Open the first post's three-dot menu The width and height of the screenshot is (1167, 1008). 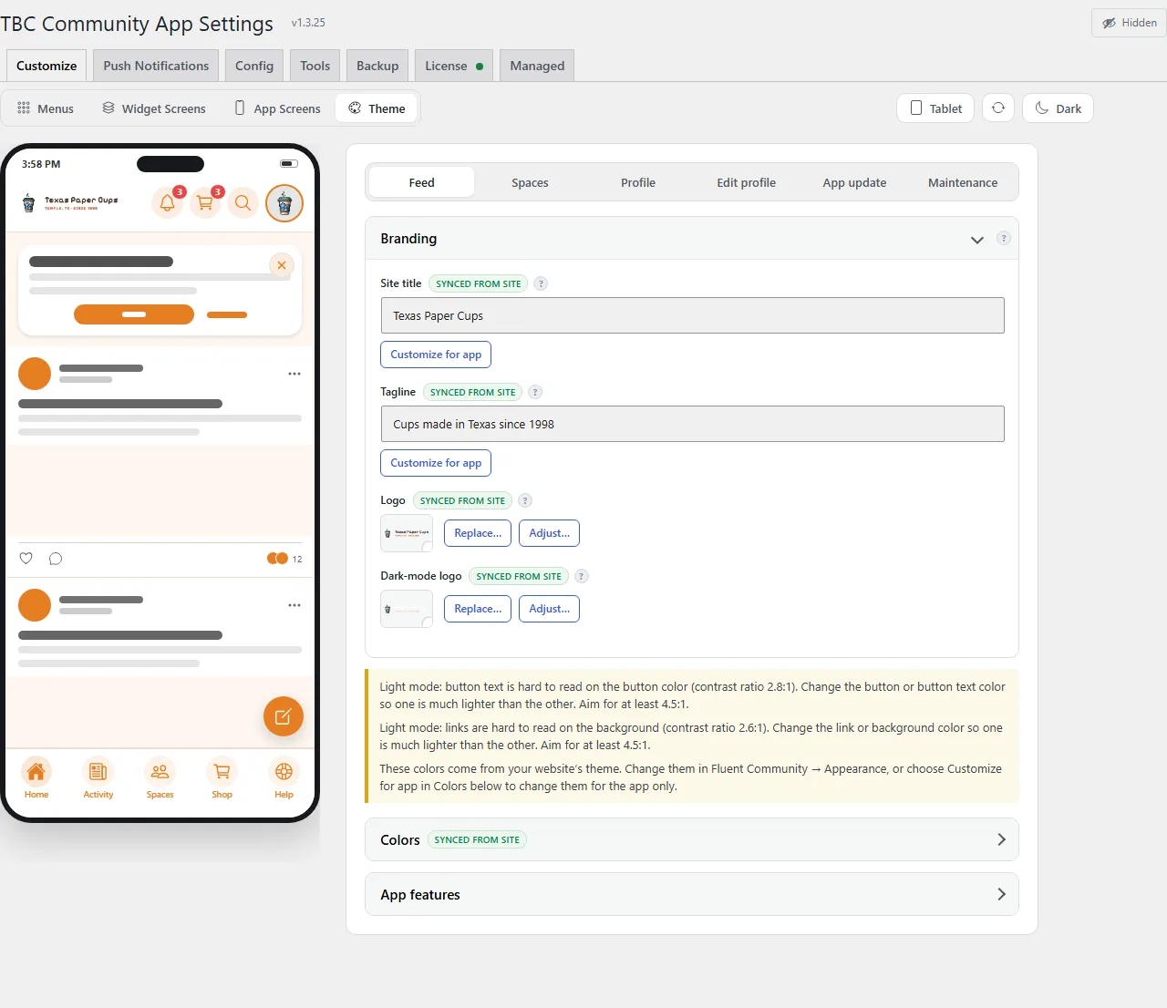[294, 374]
